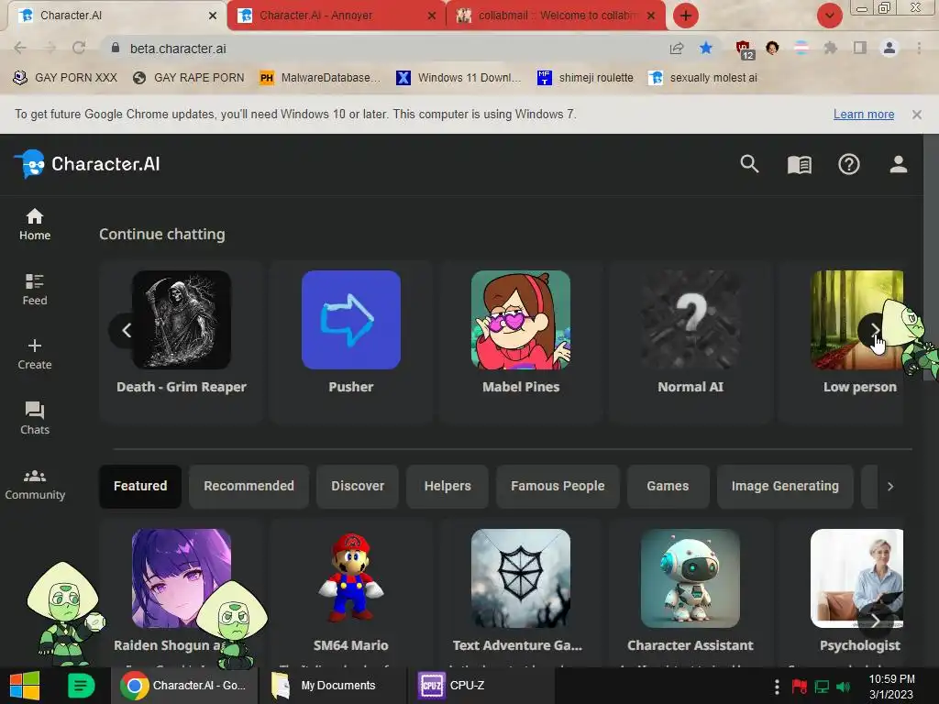This screenshot has height=704, width=939.
Task: Open CPU-Z from the taskbar
Action: coord(482,686)
